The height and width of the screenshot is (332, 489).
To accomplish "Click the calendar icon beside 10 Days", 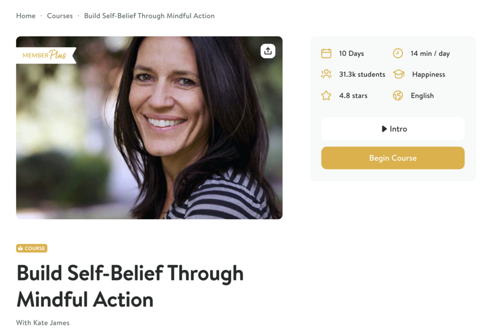I will click(x=327, y=53).
